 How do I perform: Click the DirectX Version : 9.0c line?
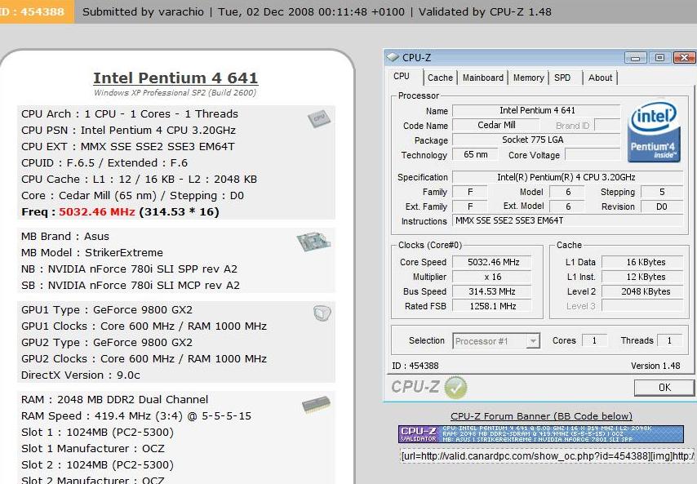[x=81, y=375]
